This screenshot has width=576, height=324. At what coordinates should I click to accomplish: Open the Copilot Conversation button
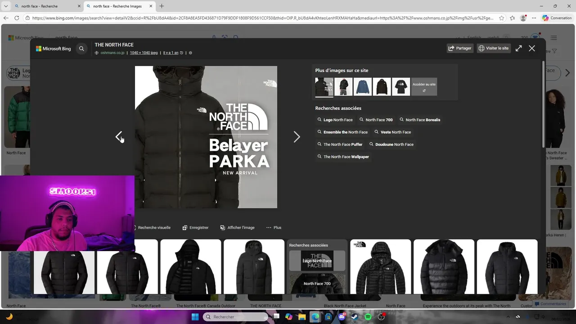pyautogui.click(x=557, y=18)
